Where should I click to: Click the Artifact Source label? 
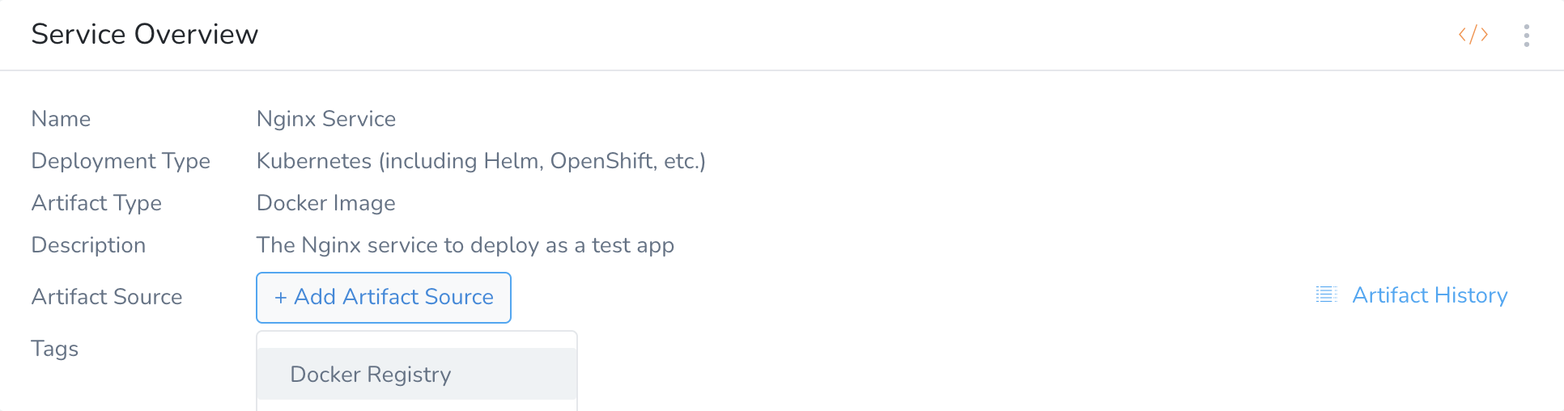107,297
